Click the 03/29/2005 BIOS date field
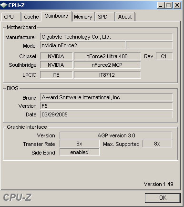This screenshot has height=207, width=184. tap(106, 114)
